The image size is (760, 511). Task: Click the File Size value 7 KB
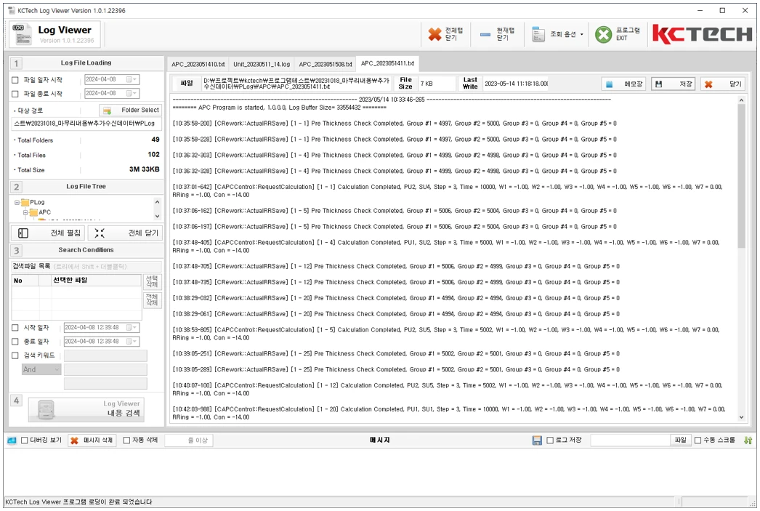tap(427, 84)
